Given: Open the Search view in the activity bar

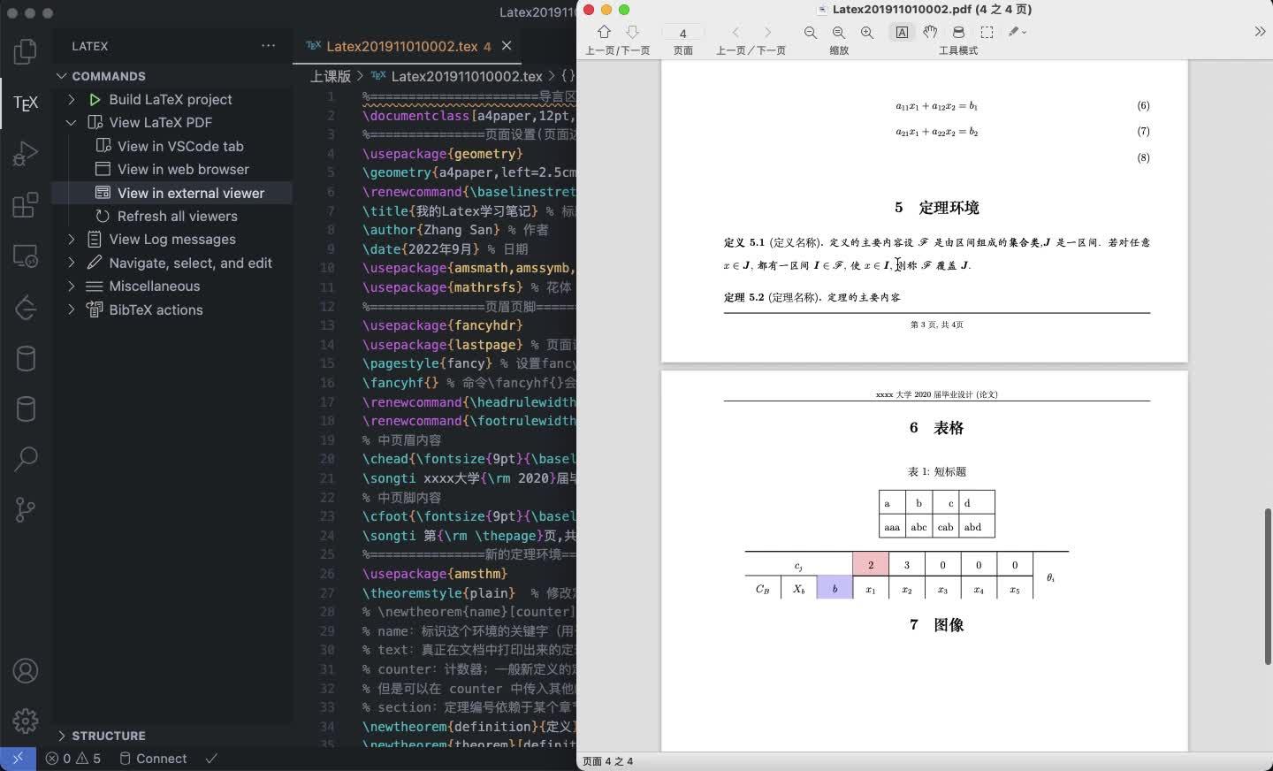Looking at the screenshot, I should [x=26, y=459].
